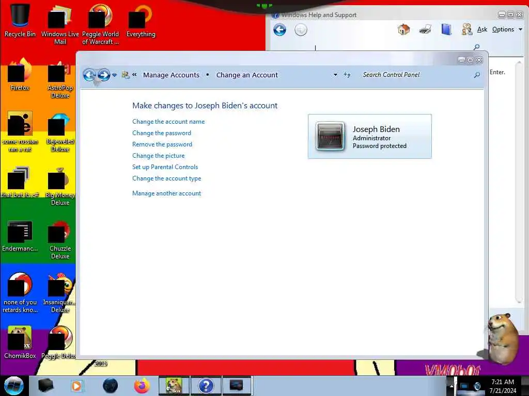529x396 pixels.
Task: Select Firefox desktop icon
Action: (x=20, y=75)
